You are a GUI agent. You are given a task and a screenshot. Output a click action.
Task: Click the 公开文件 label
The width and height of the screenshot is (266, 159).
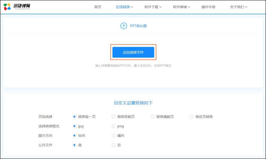45,145
